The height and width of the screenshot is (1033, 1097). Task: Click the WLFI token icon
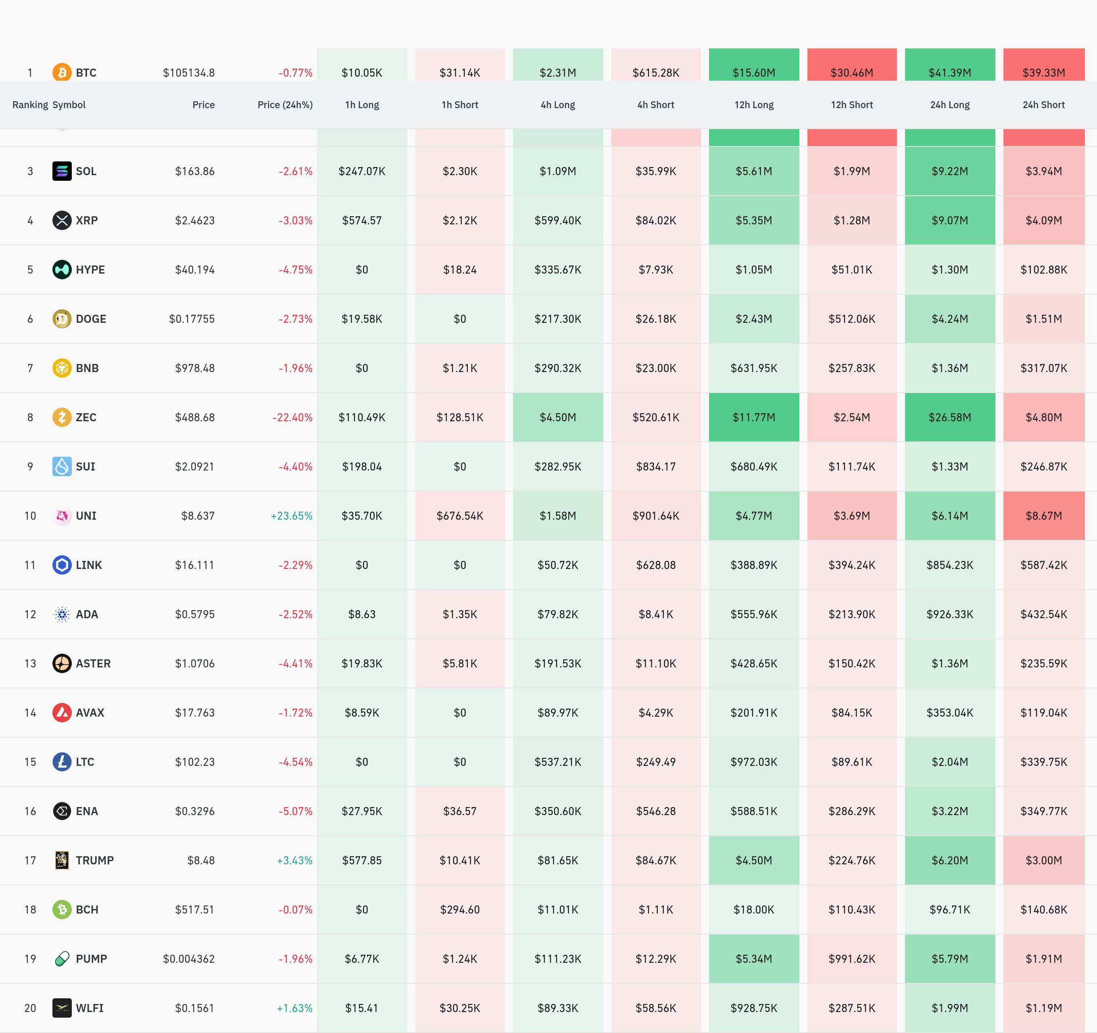click(62, 1008)
